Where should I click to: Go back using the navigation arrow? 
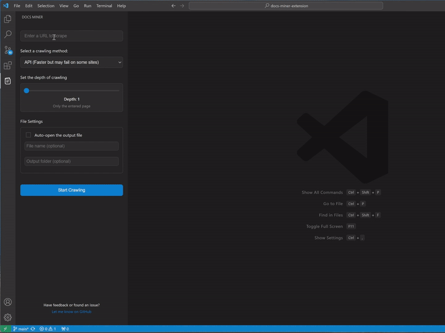(x=174, y=6)
